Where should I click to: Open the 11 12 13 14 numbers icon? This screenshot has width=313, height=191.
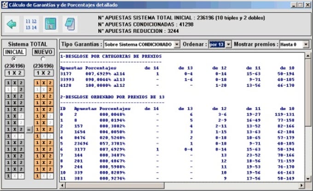pos(31,24)
